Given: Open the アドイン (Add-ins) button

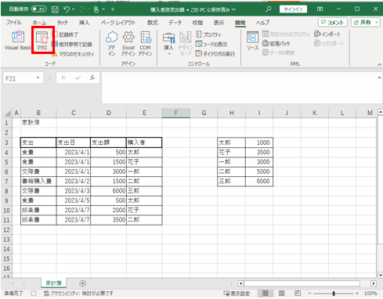Looking at the screenshot, I should [x=111, y=43].
